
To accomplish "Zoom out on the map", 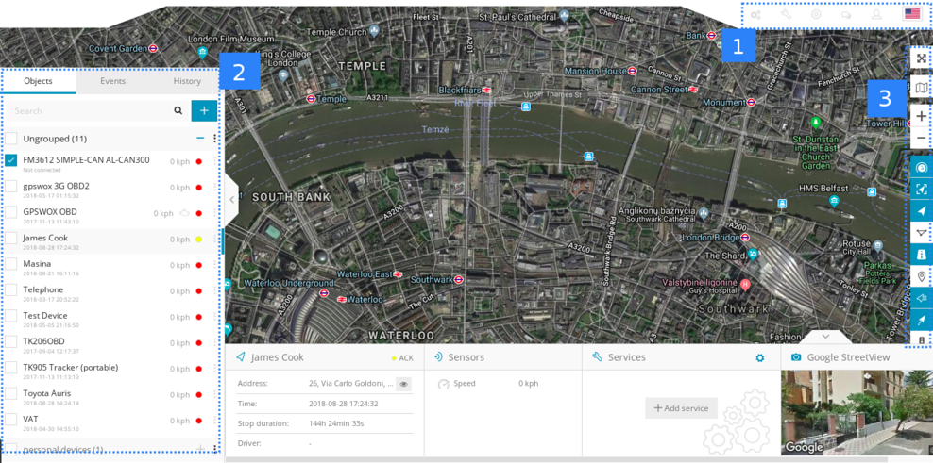I will (921, 138).
